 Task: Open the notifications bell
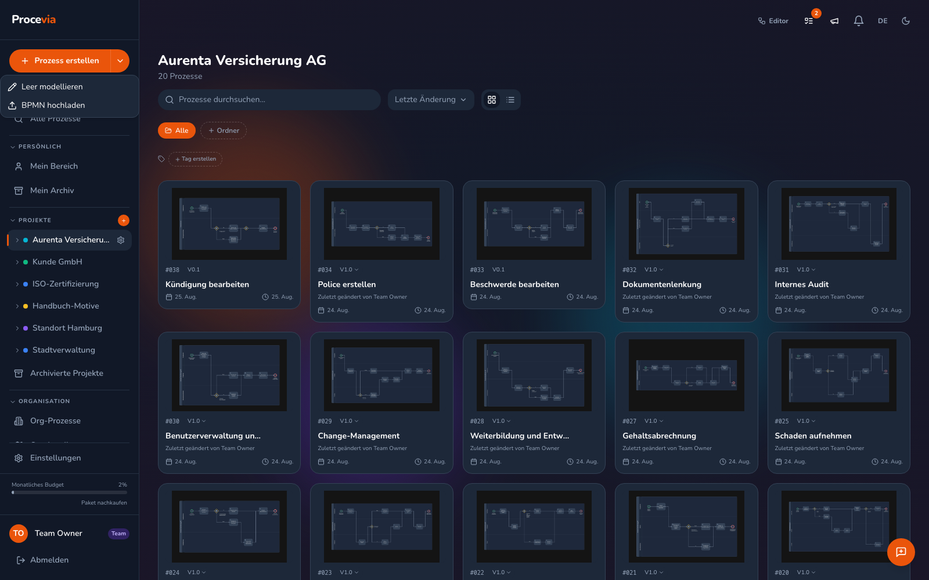859,21
